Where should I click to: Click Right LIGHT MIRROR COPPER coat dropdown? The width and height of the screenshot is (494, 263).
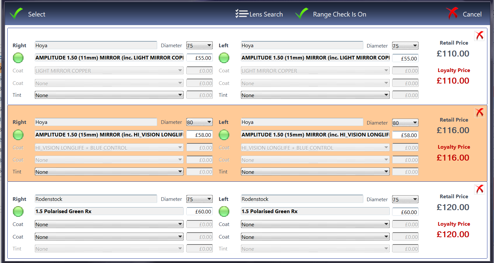pyautogui.click(x=109, y=71)
